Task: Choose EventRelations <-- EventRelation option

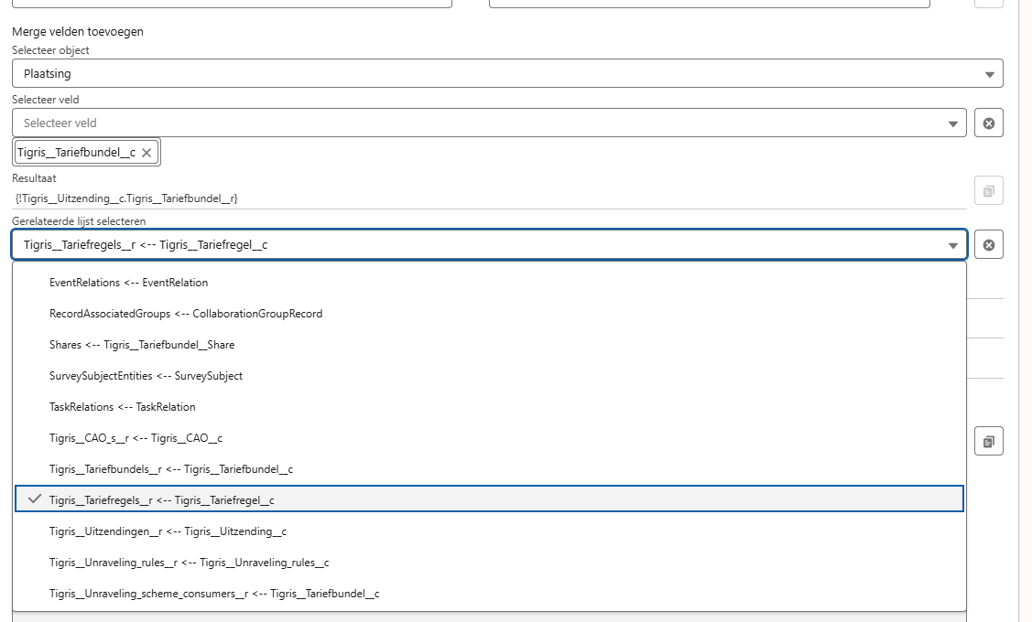Action: [x=128, y=283]
